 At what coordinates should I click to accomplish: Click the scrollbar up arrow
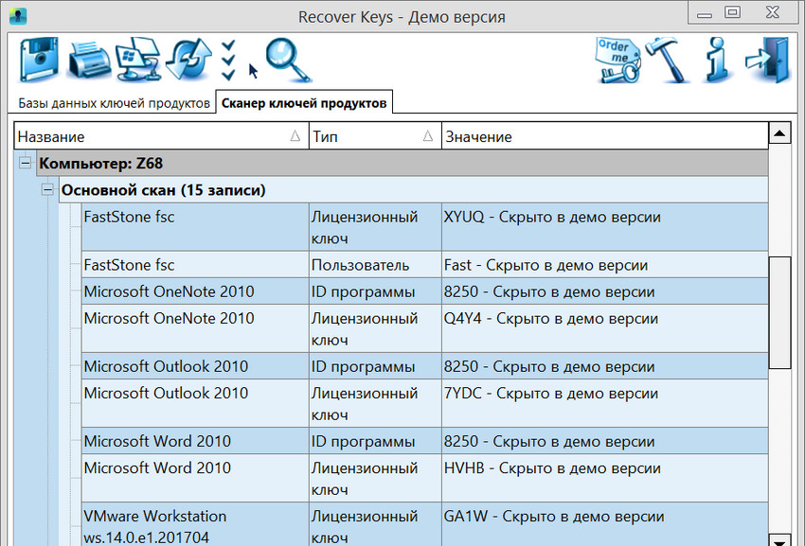779,133
